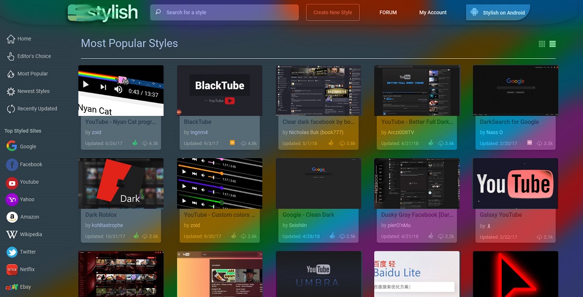
Task: Click the Editor's Choice hand icon
Action: (x=11, y=56)
